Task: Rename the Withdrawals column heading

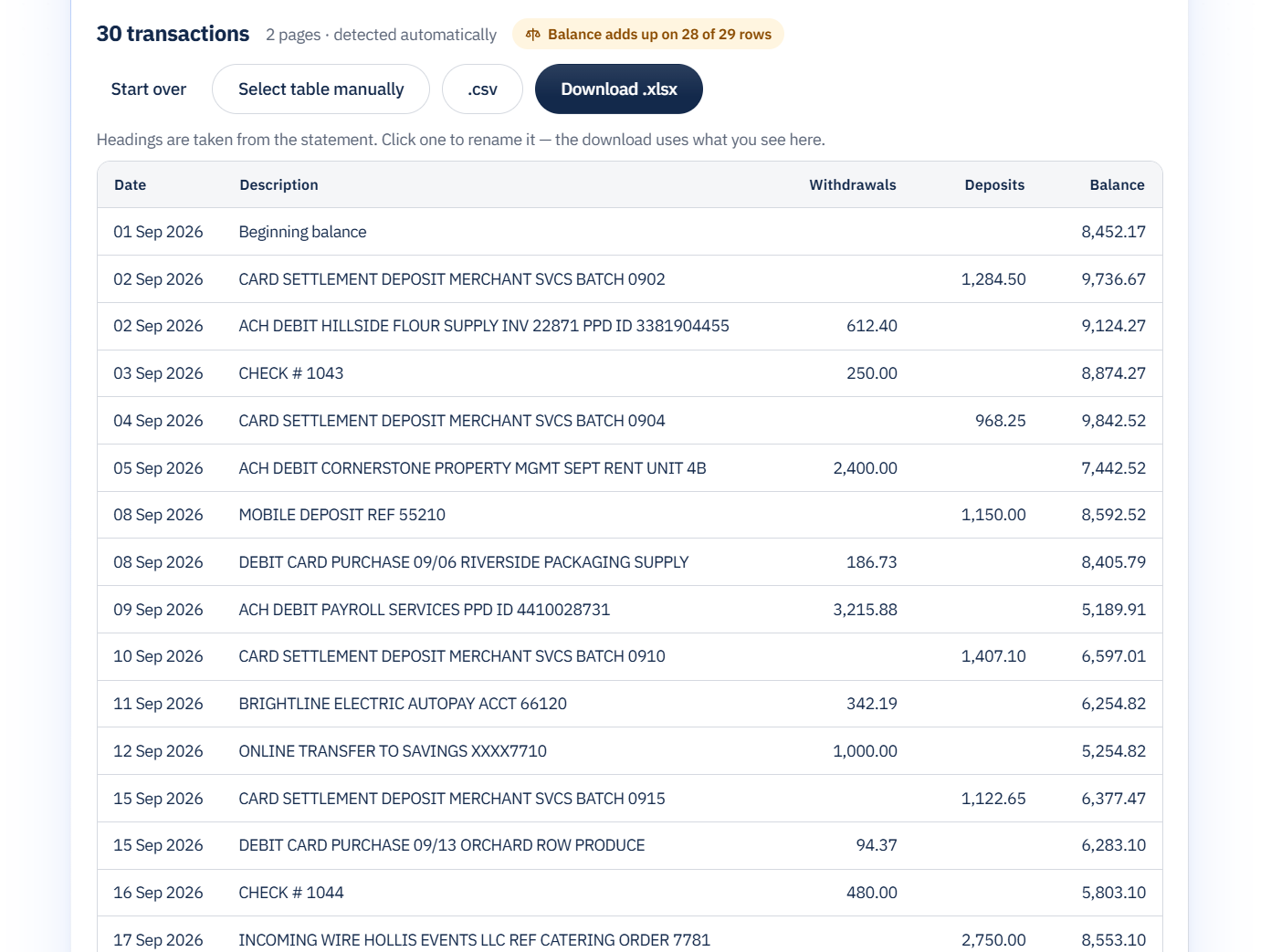Action: [x=853, y=185]
